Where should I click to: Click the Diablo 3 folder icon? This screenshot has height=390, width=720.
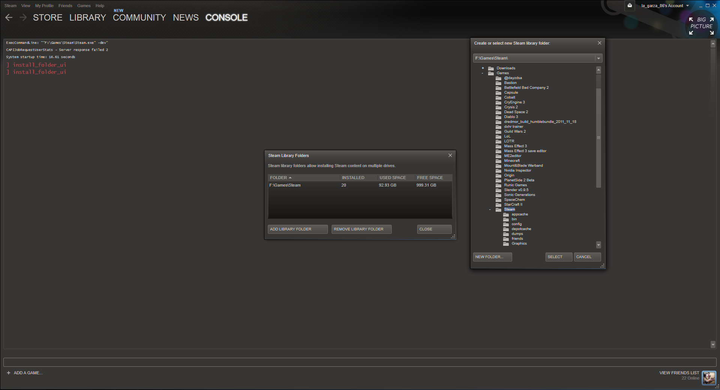(498, 117)
